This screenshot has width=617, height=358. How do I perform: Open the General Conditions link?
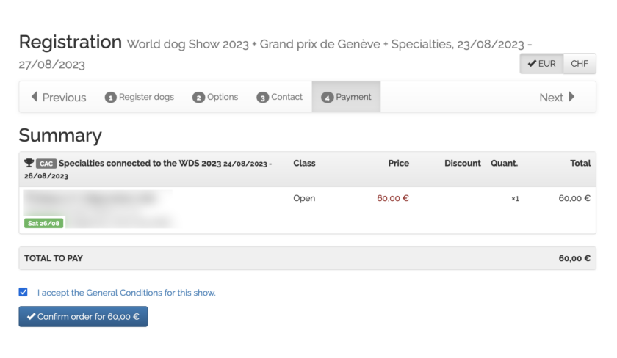[126, 293]
